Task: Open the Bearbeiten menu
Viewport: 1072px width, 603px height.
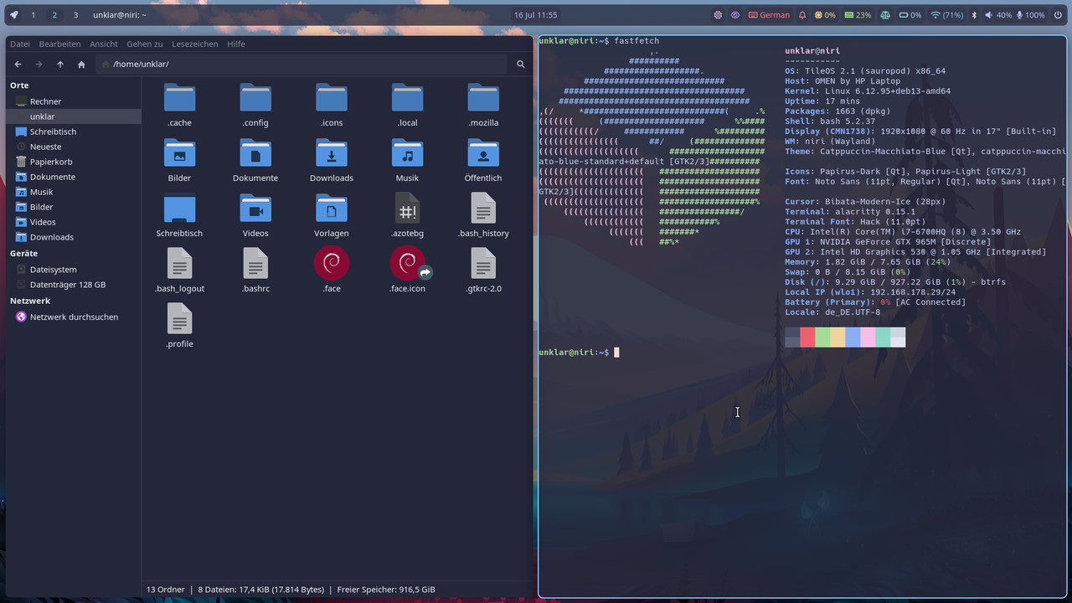Action: pos(59,44)
